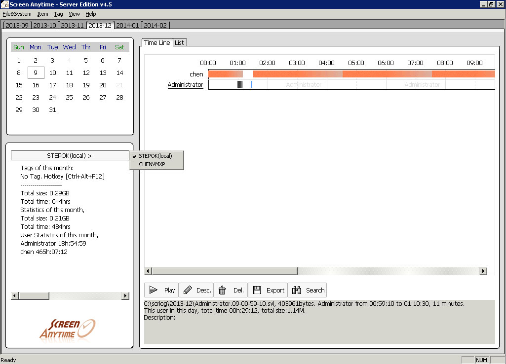506x364 pixels.
Task: Open the STEPOK(local) computer dropdown
Action: click(x=70, y=156)
